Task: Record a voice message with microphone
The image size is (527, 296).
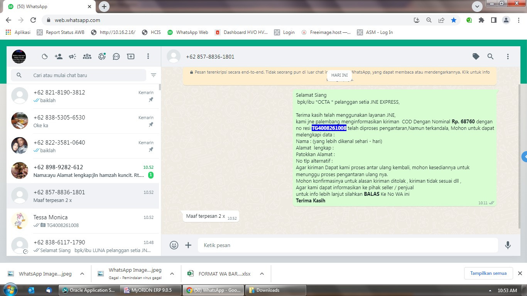Action: click(508, 245)
